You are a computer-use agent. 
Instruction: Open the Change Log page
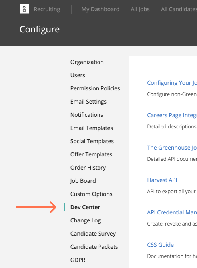[86, 220]
